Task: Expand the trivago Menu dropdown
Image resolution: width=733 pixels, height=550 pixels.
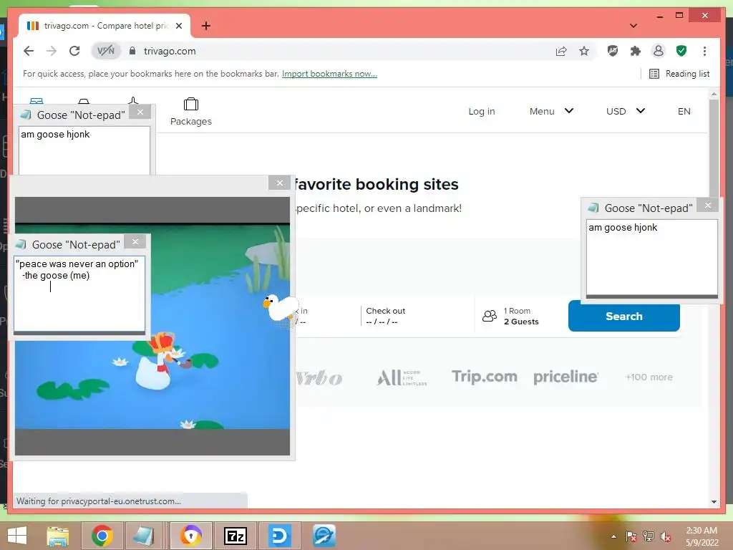Action: click(x=551, y=111)
